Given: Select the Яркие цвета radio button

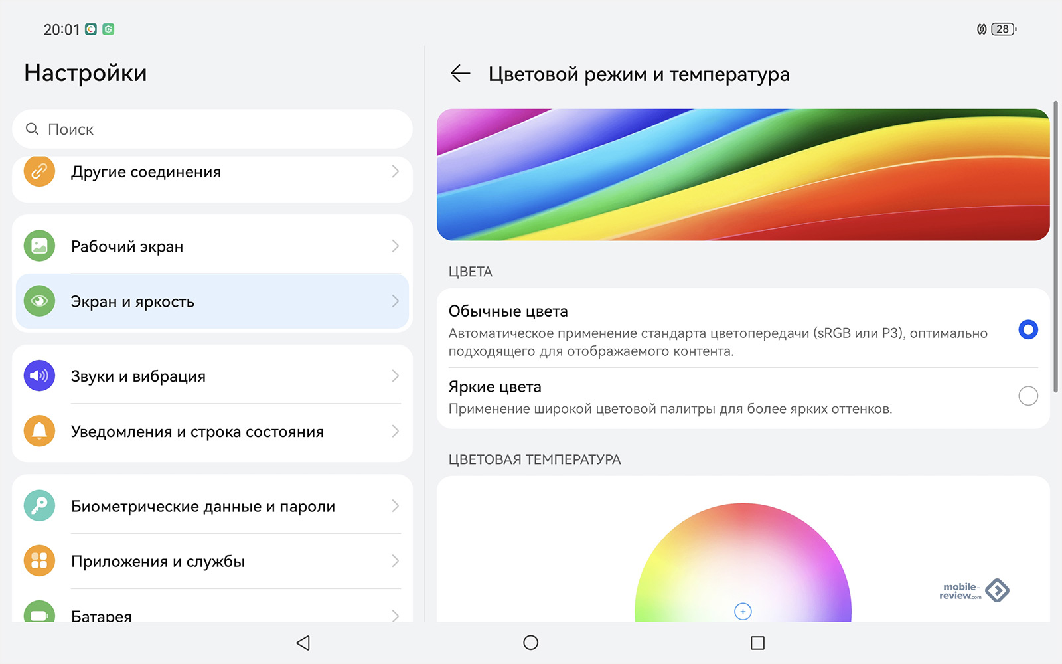Looking at the screenshot, I should pos(1027,396).
